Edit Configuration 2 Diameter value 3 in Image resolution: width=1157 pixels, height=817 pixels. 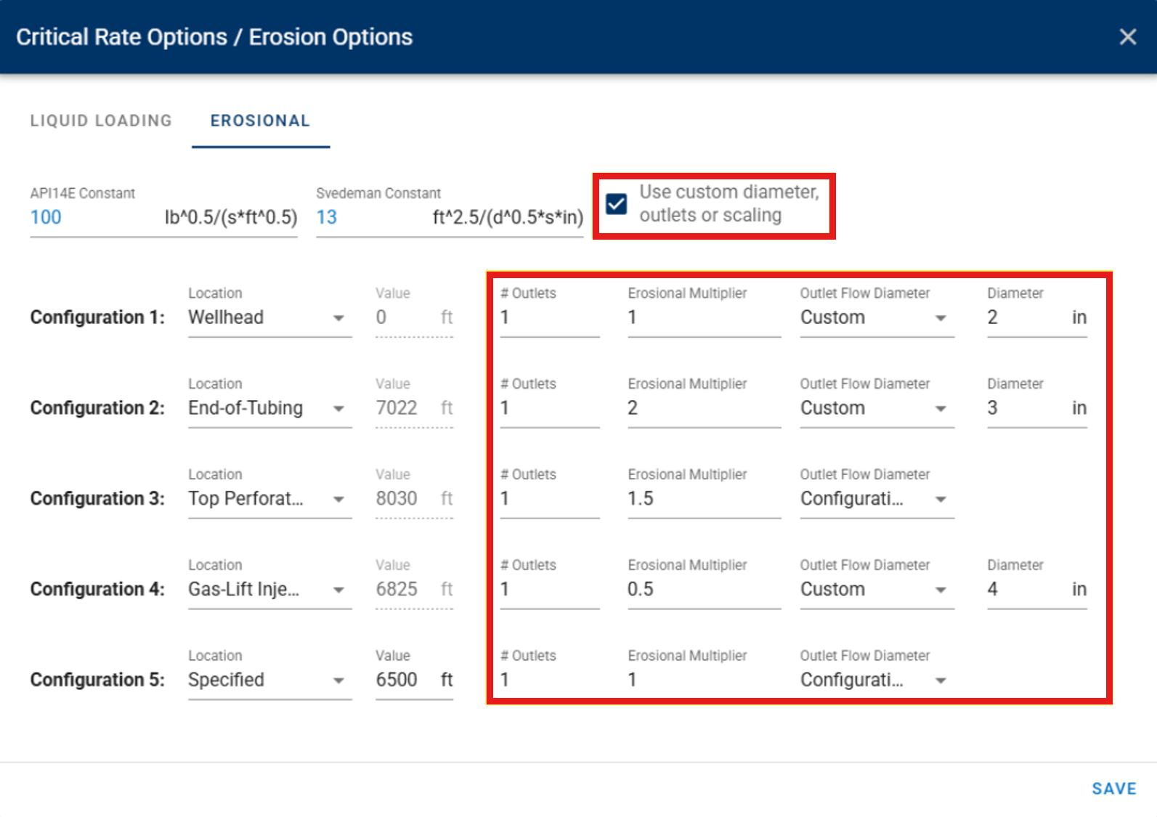[x=1036, y=408]
